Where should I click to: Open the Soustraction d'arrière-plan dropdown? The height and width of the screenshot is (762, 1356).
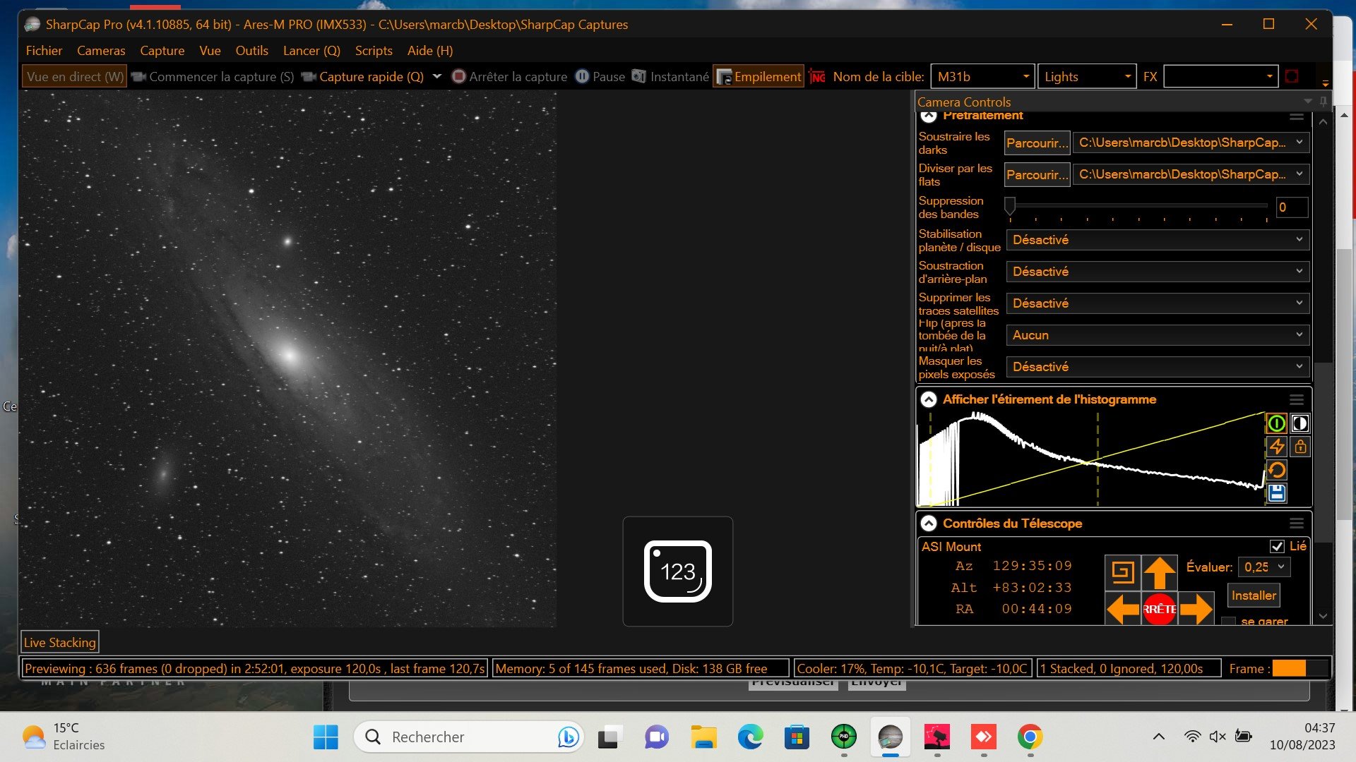1158,272
